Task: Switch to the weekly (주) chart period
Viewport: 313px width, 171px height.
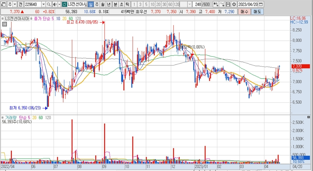Action: [x=97, y=4]
